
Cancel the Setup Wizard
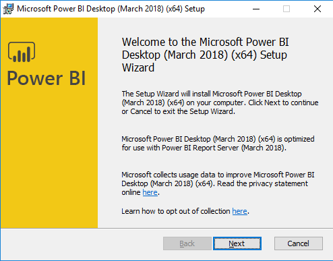point(299,243)
